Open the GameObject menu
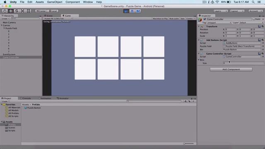The image size is (265, 149). pos(55,2)
